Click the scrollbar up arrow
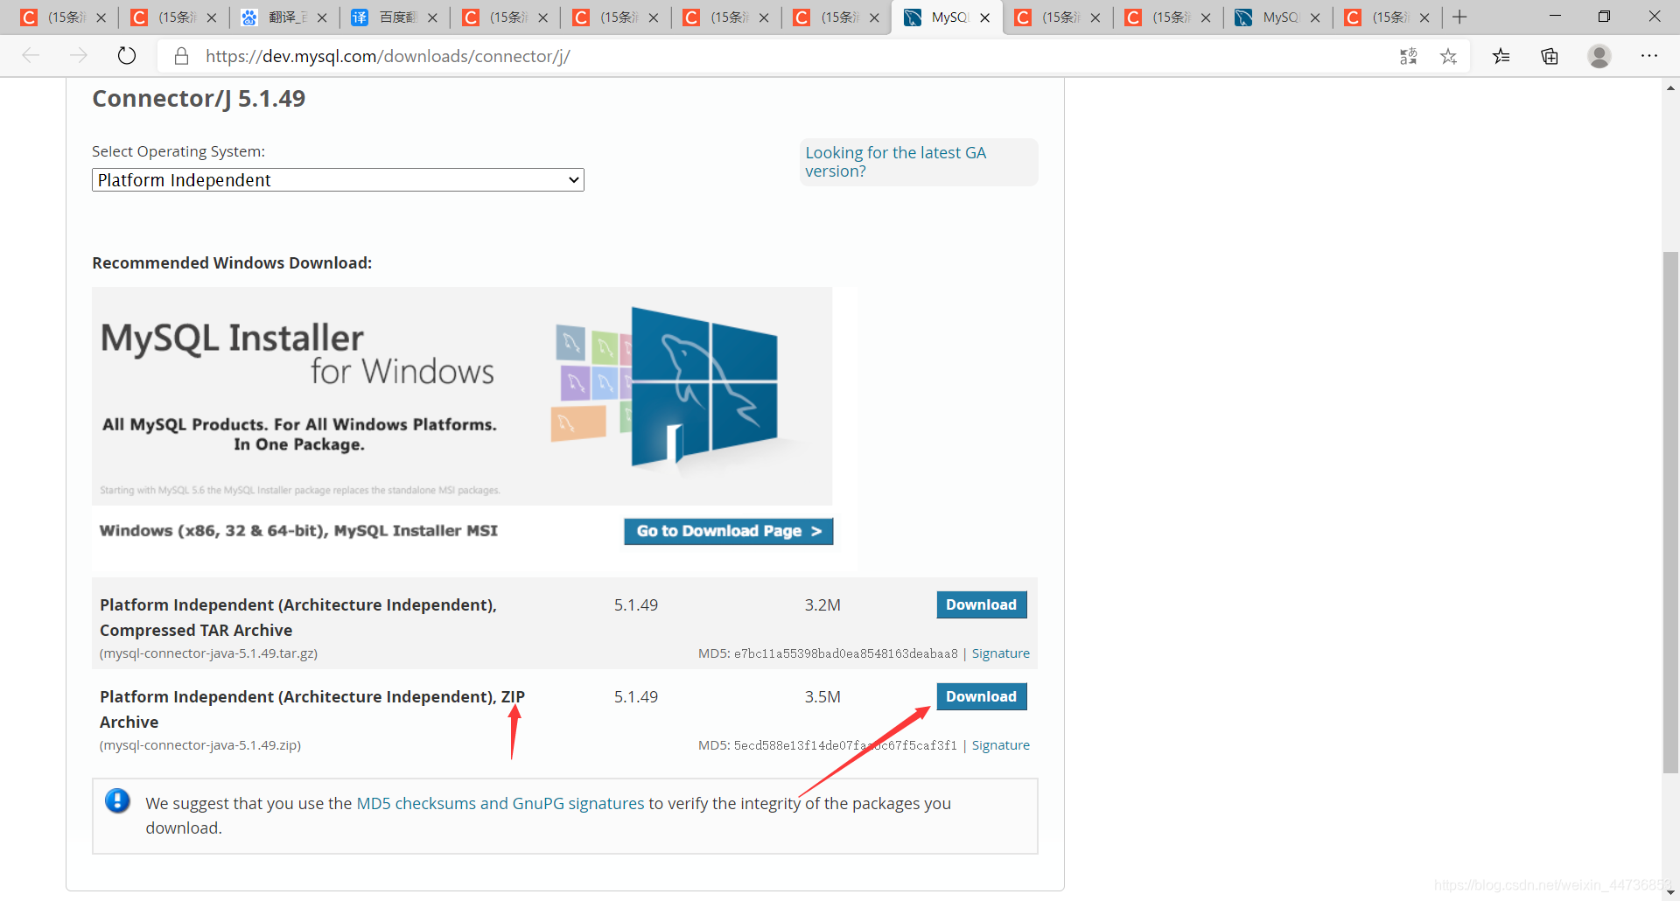Screen dimensions: 1680x901 point(1670,87)
